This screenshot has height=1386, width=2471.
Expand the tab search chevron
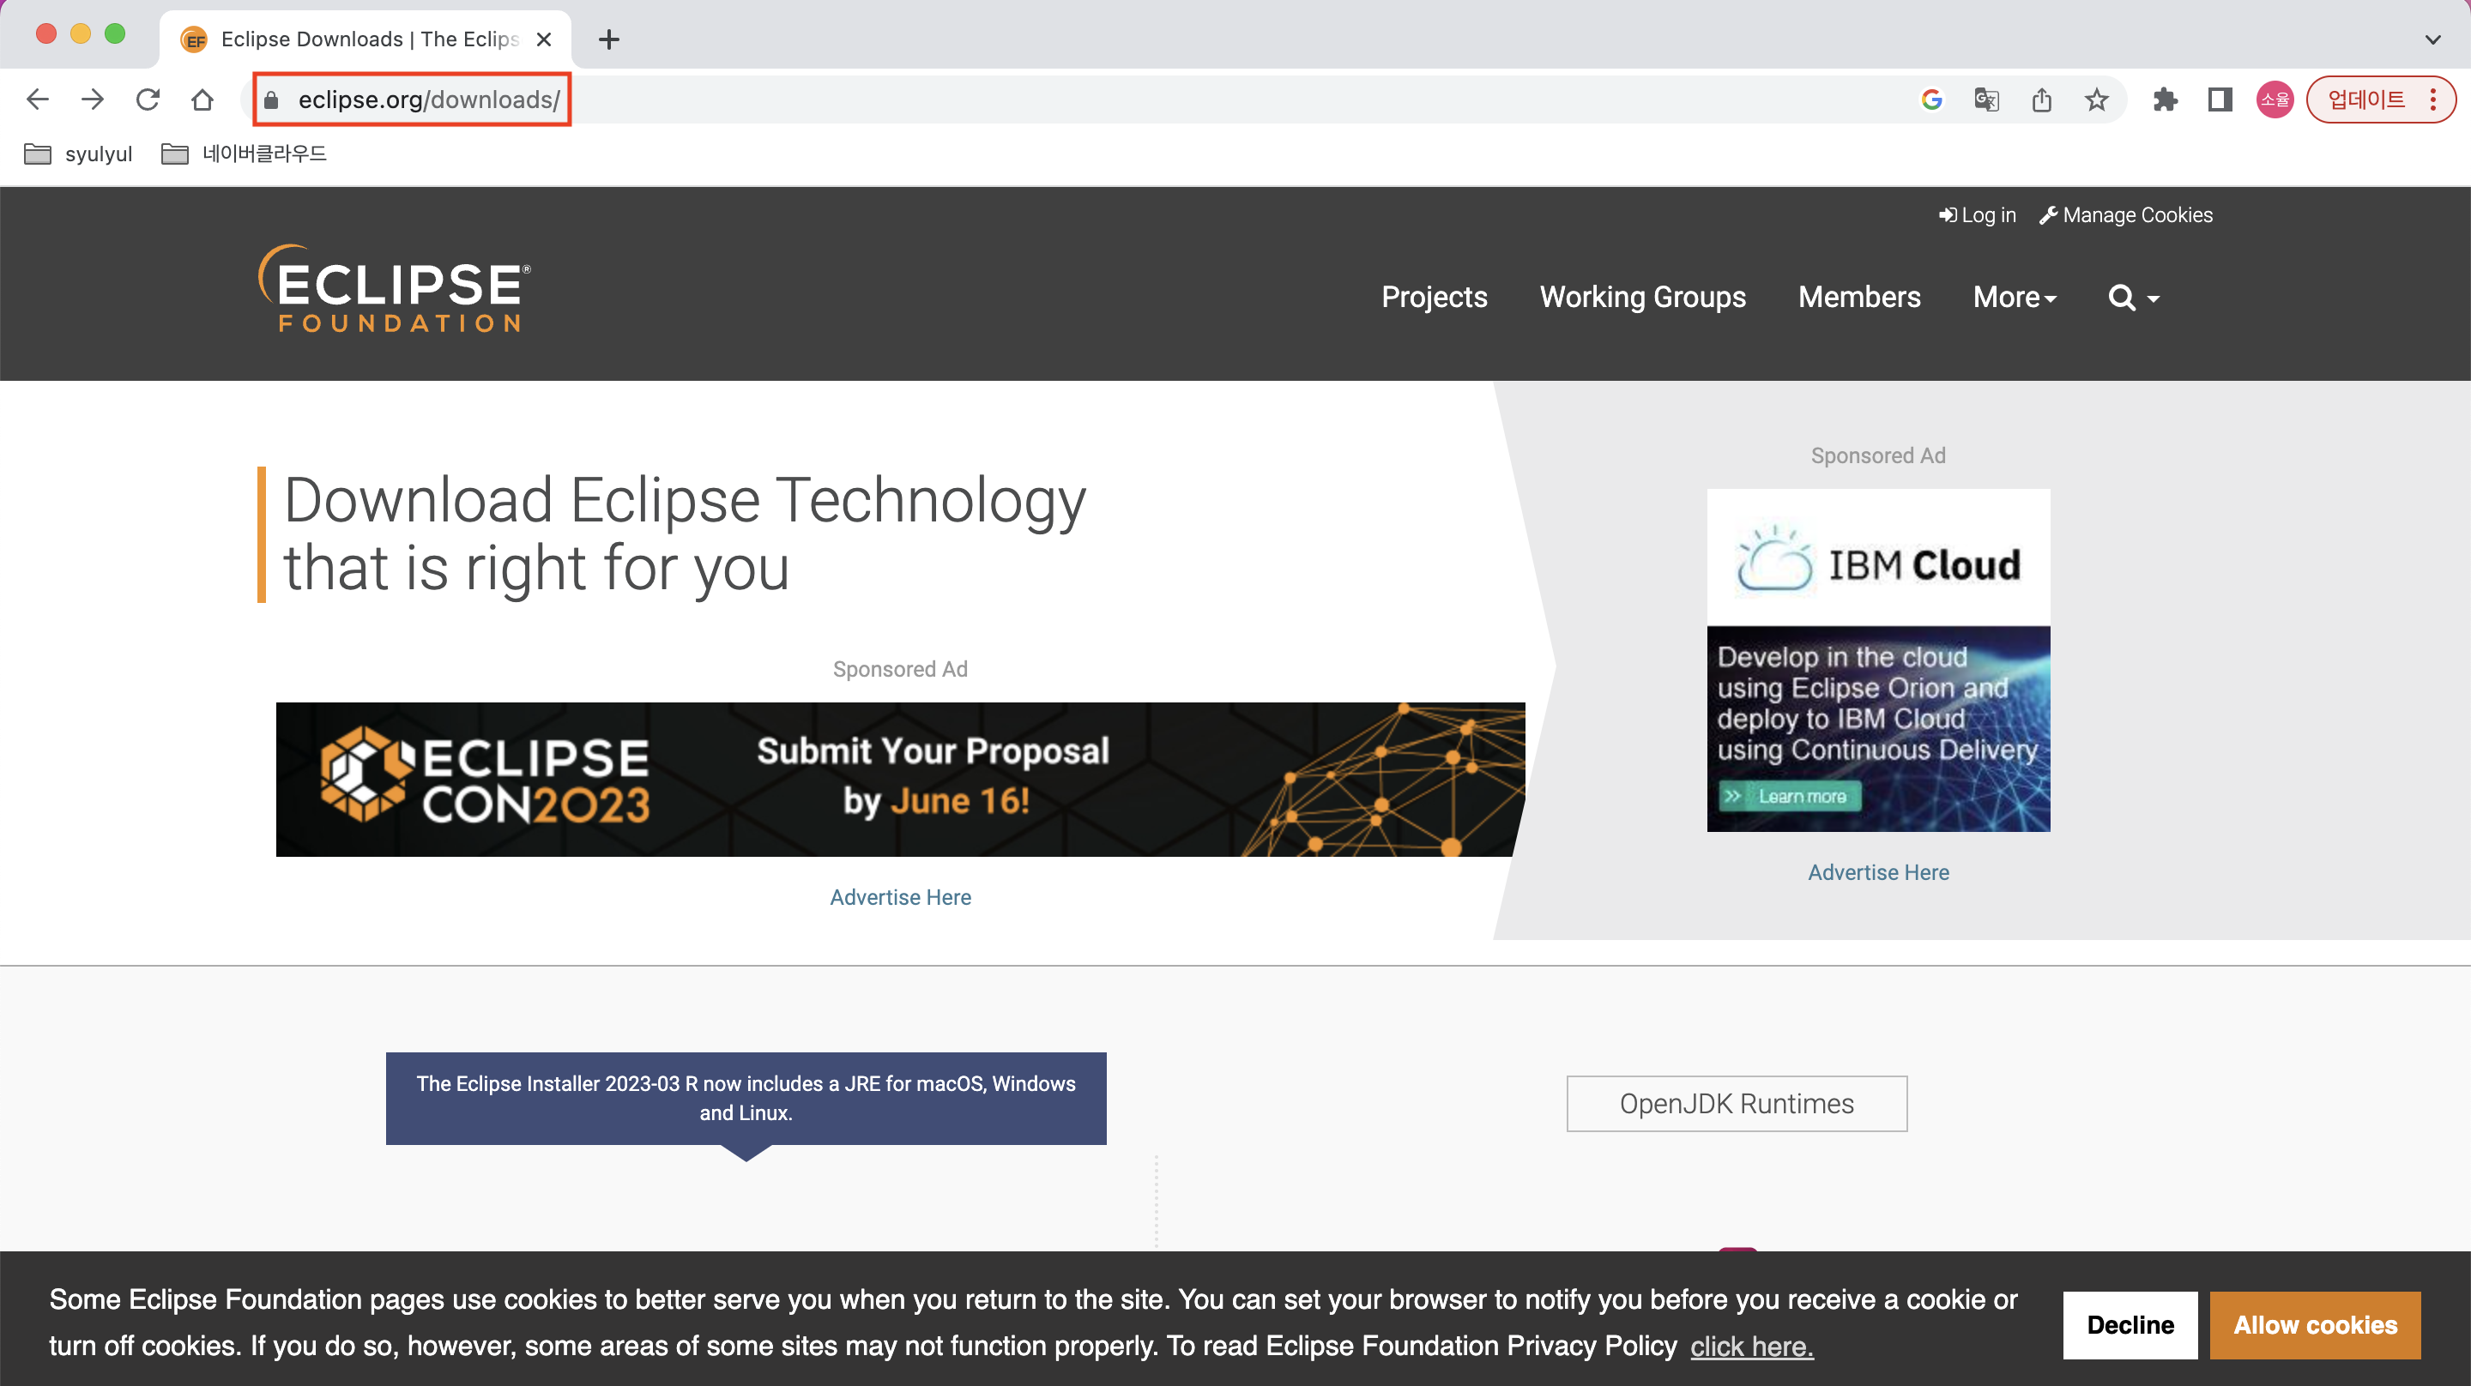tap(2432, 39)
